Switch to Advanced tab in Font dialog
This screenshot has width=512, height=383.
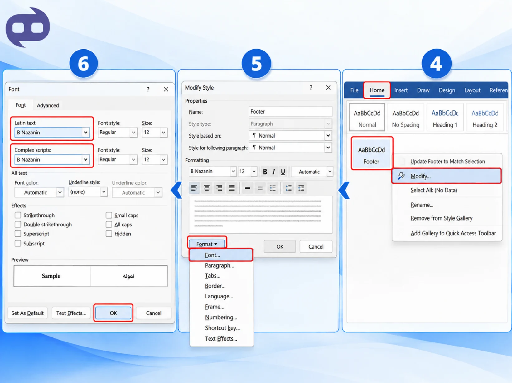coord(48,105)
